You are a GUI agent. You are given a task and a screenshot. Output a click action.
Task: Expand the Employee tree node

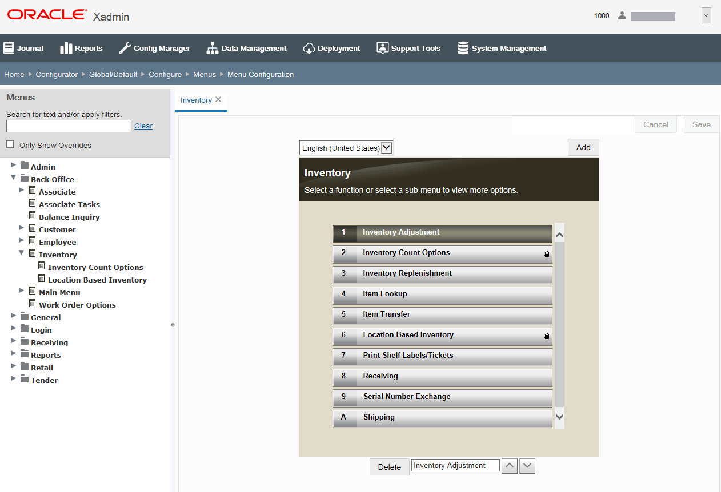click(x=22, y=240)
